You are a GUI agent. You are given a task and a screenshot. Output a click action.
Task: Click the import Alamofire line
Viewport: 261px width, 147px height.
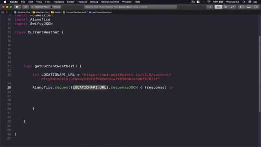32,20
